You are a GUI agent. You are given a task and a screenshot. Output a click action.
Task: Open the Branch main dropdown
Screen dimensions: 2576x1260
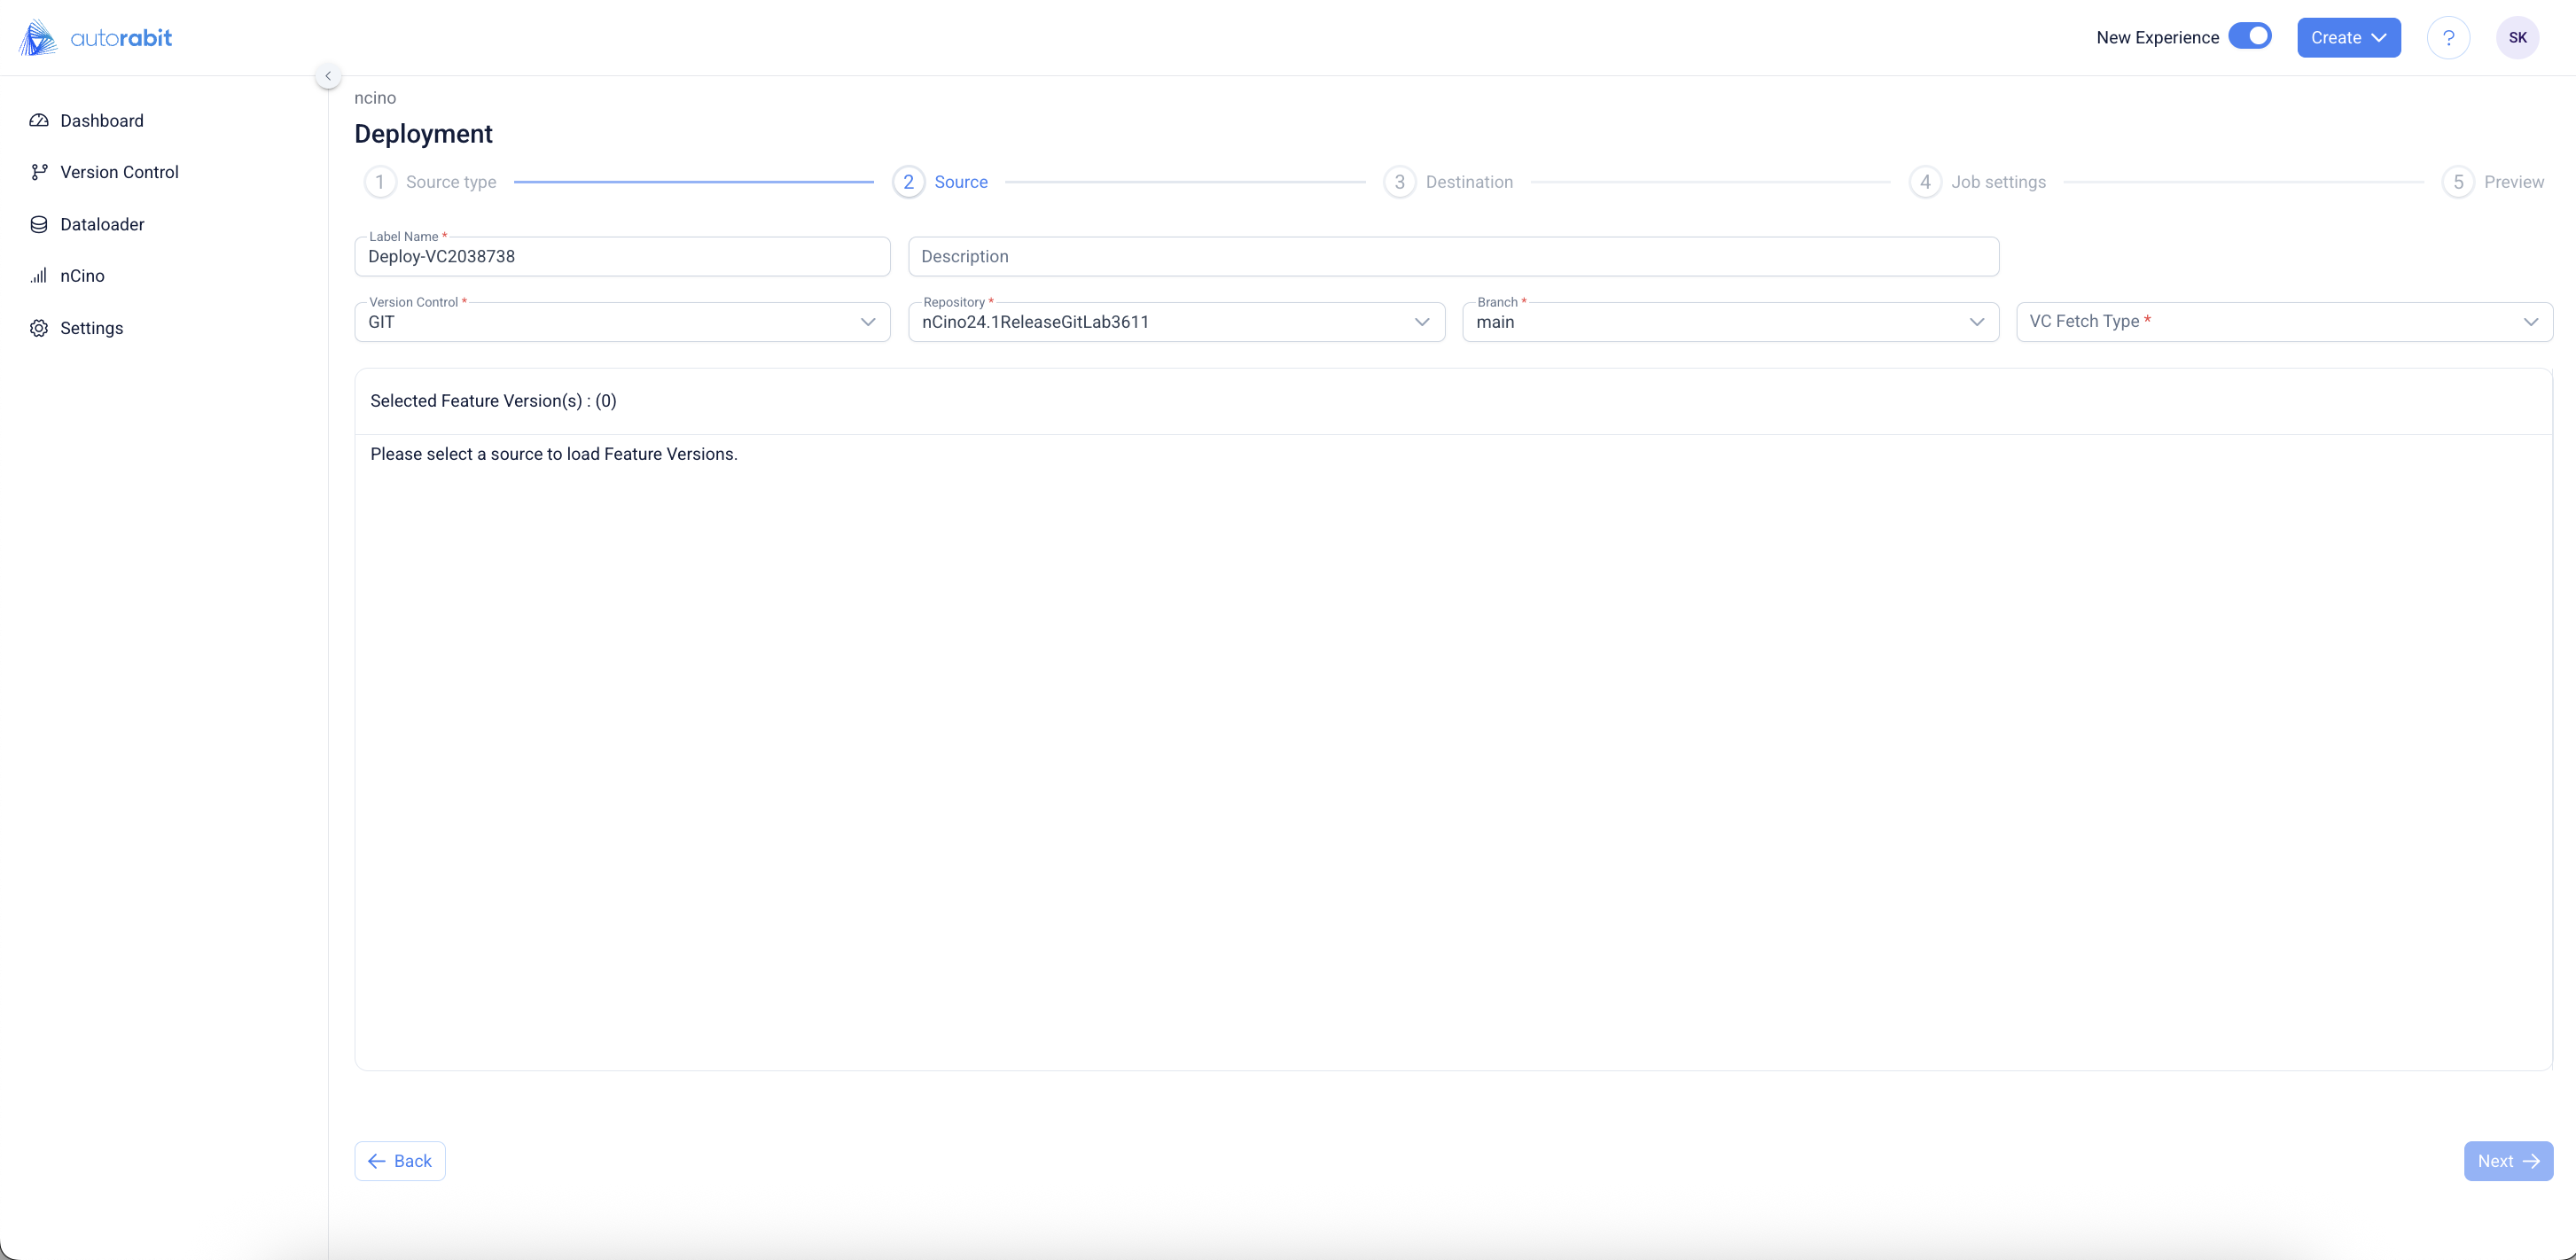(x=1730, y=322)
